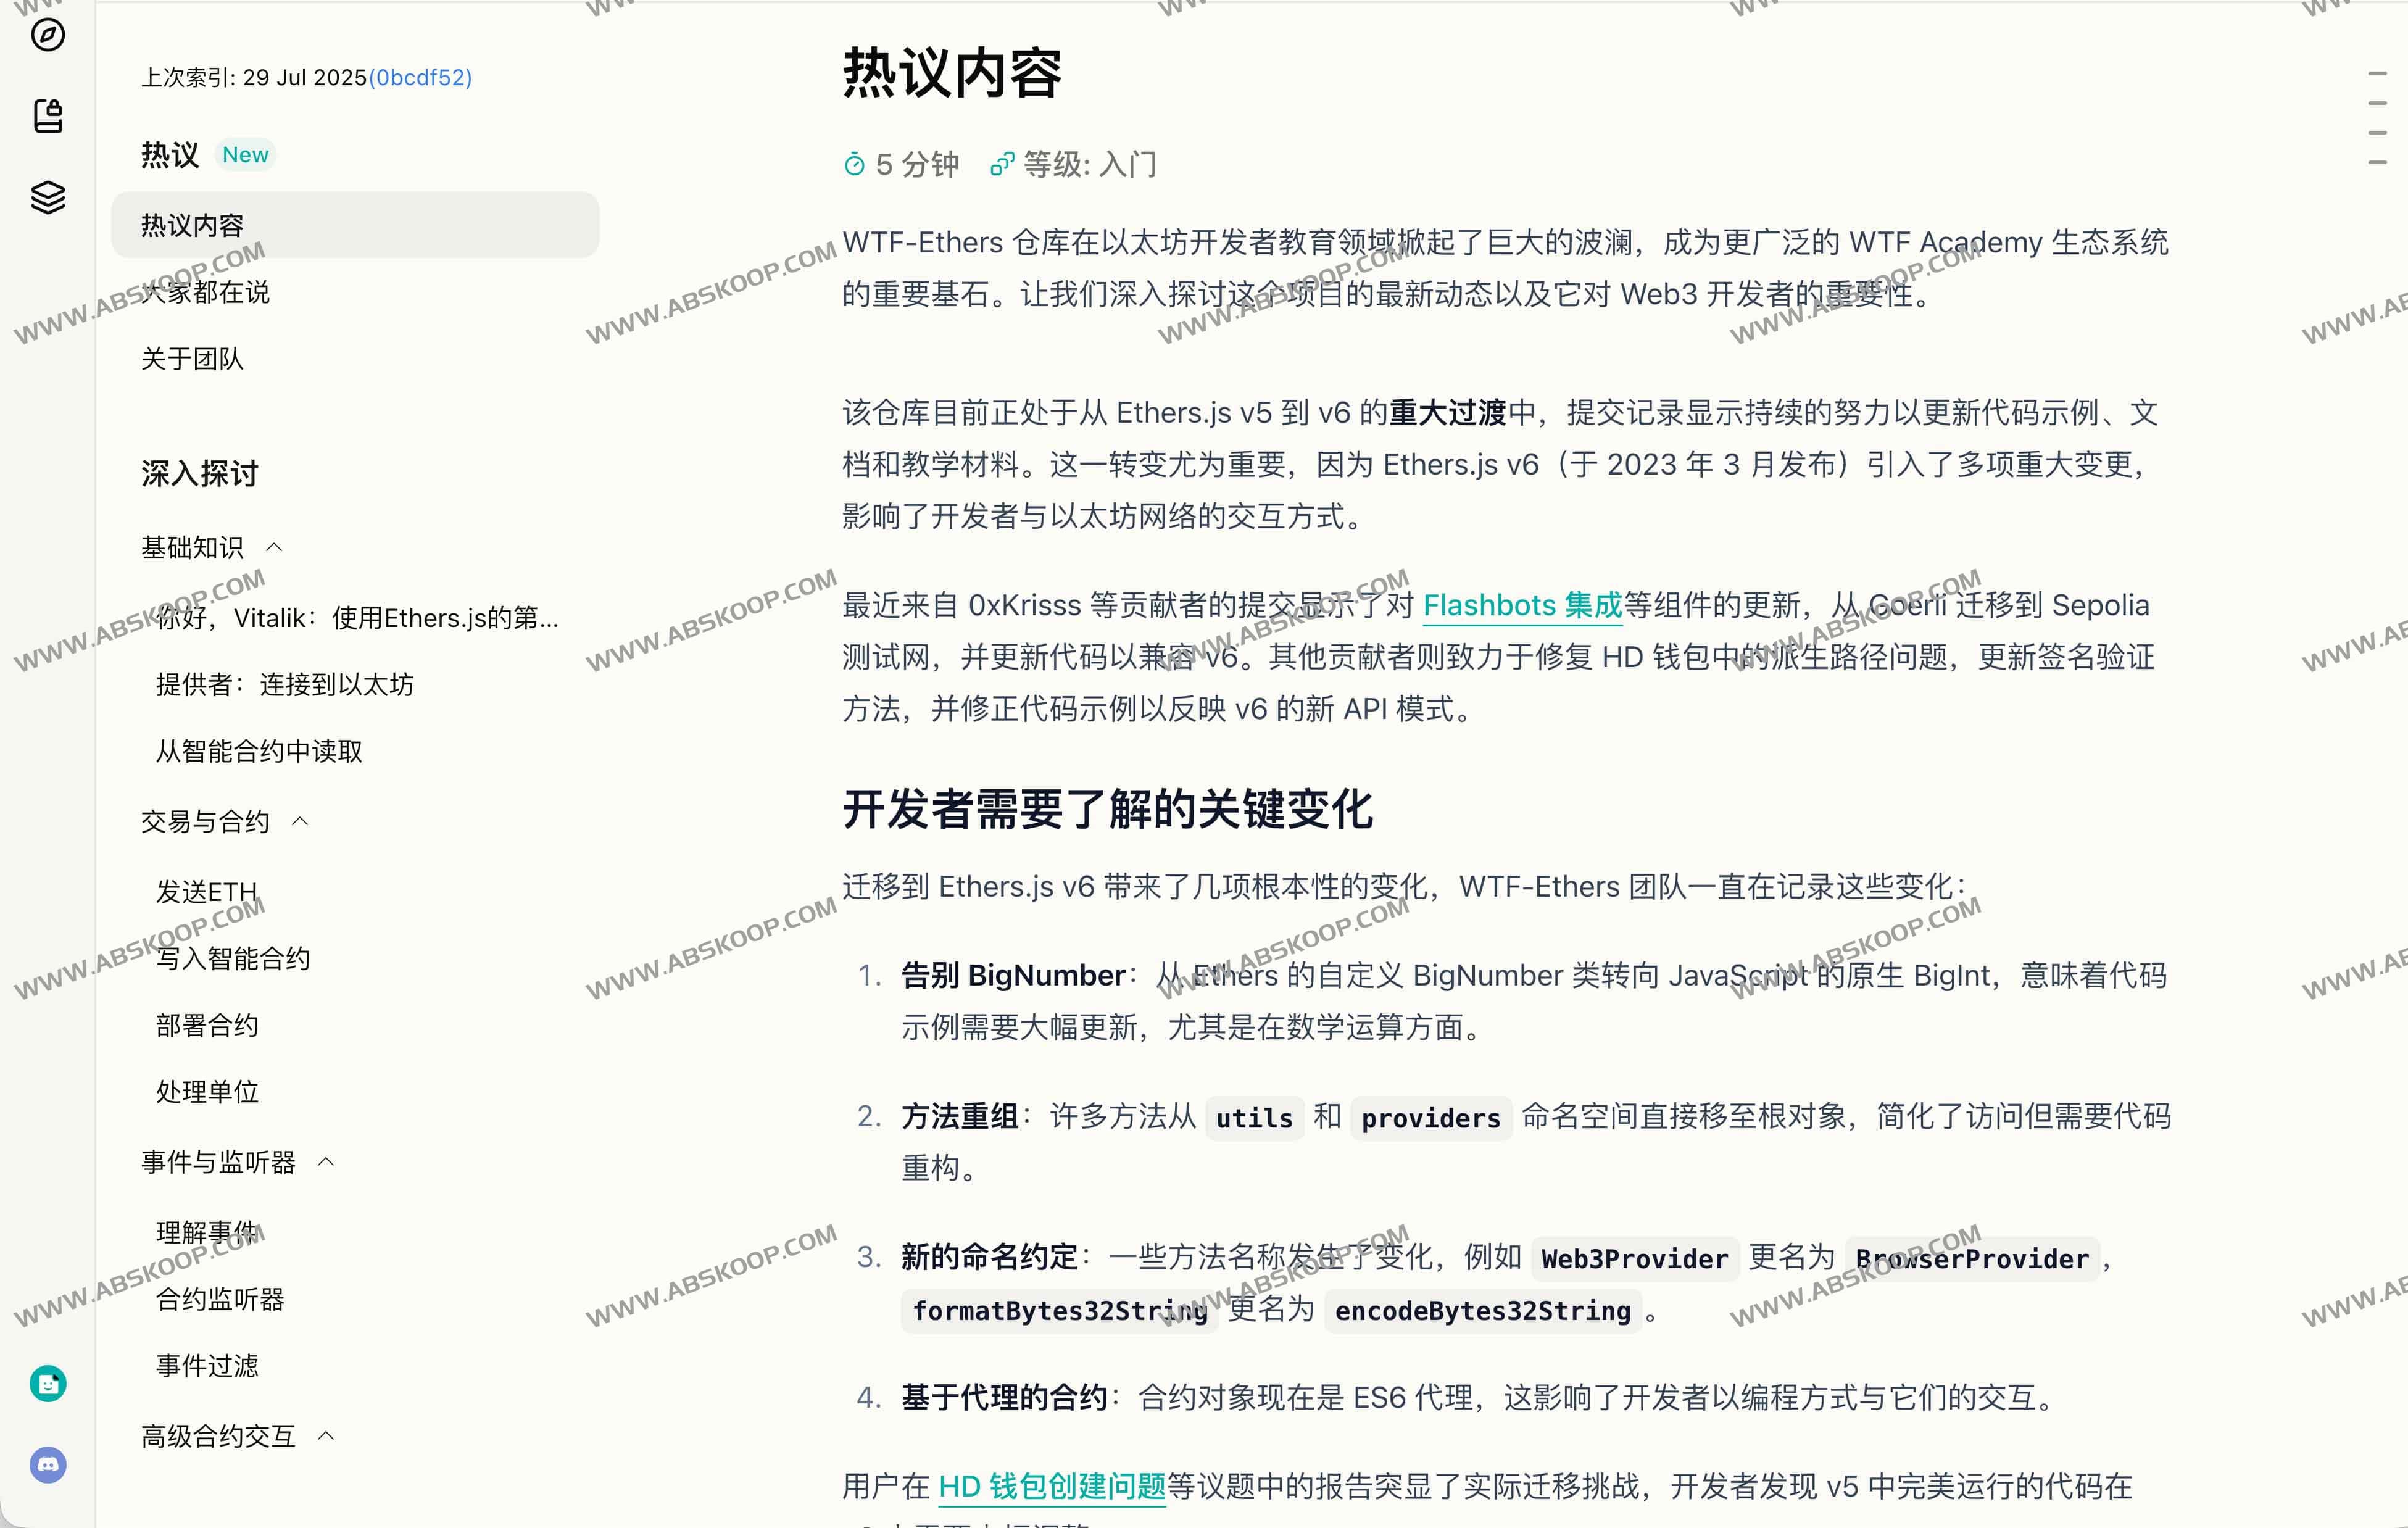Viewport: 2408px width, 1528px height.
Task: Open the Discord icon at bottom left
Action: click(47, 1465)
